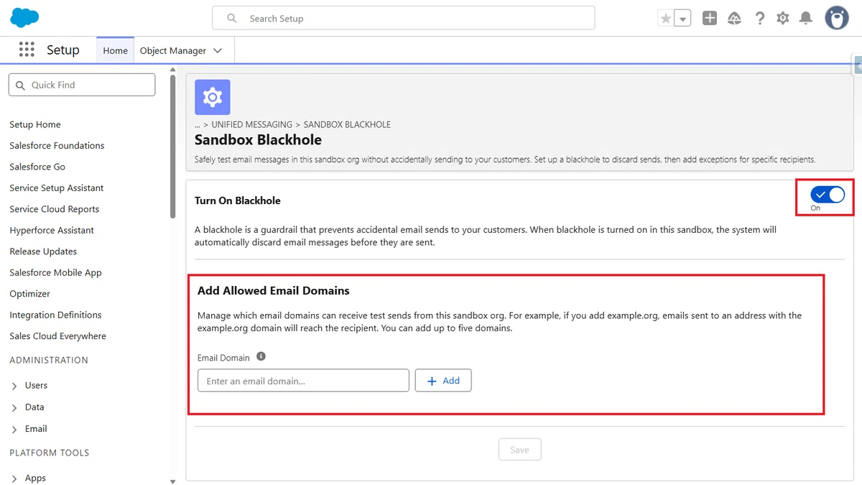Screen dimensions: 862x485
Task: Turn off the Blackhole toggle
Action: coord(828,195)
